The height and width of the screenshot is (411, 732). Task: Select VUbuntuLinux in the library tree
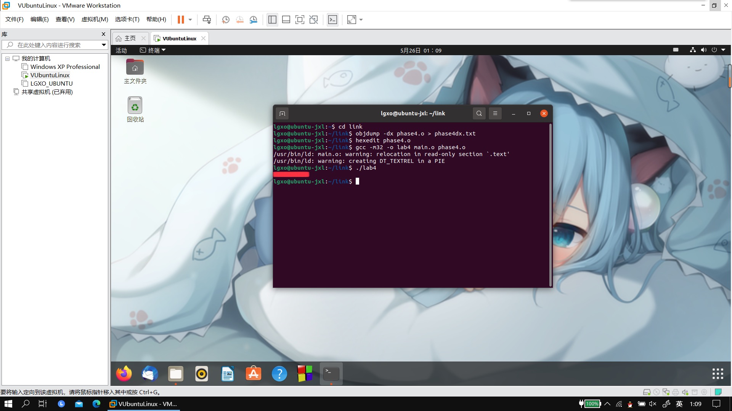pyautogui.click(x=50, y=75)
